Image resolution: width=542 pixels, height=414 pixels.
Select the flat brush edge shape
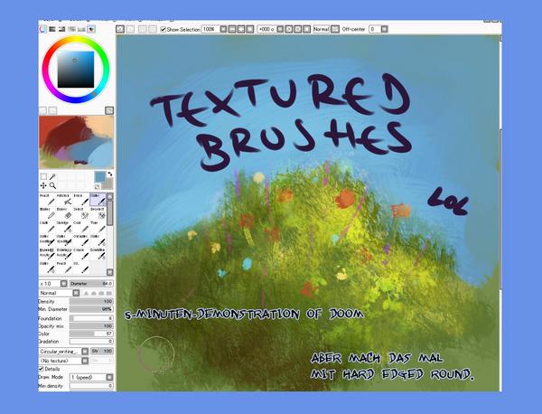coord(109,293)
